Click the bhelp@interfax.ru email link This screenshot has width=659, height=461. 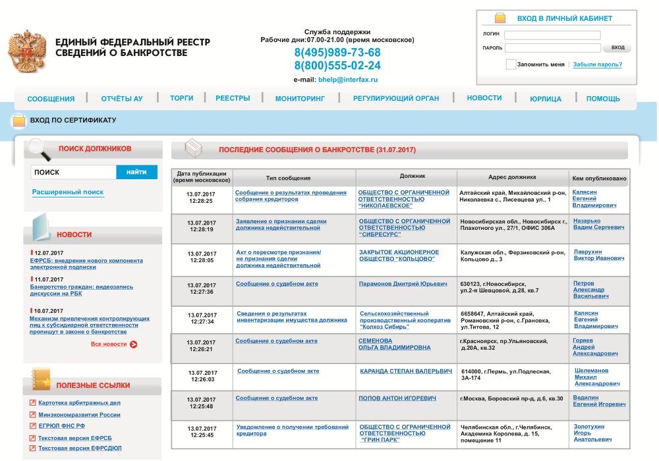click(348, 79)
